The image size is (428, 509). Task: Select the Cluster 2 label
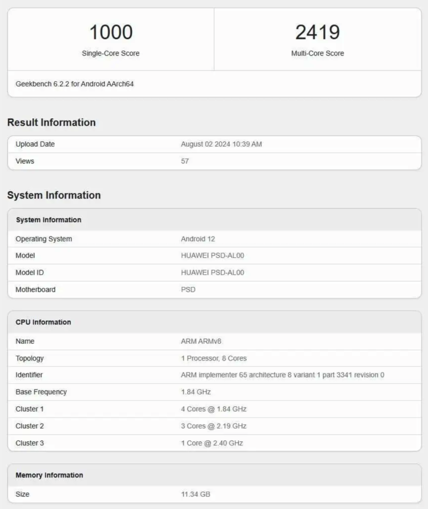click(30, 426)
